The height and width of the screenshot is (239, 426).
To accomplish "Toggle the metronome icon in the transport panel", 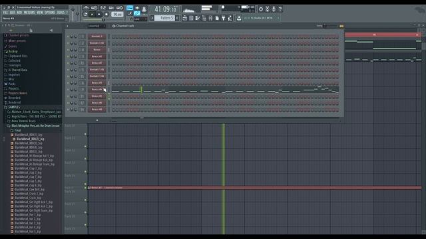I will [x=86, y=8].
